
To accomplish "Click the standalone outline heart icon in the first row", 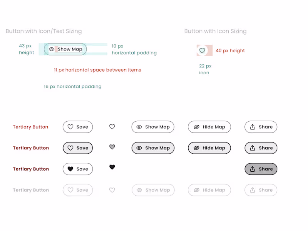I will (x=112, y=127).
